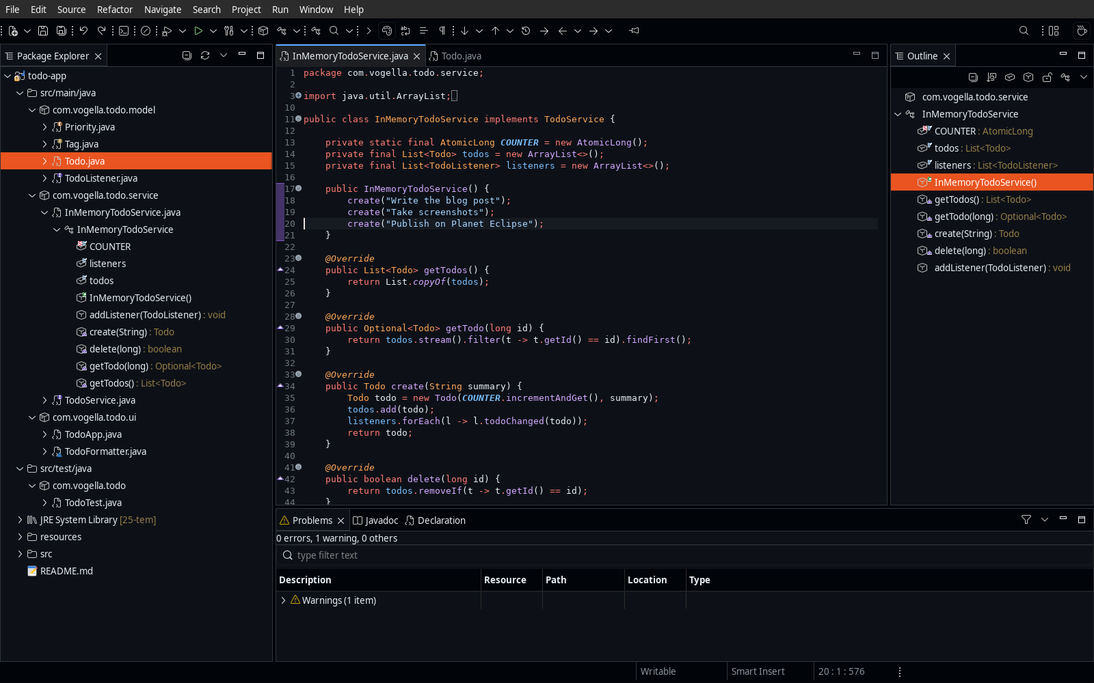Collapse all in Package Explorer toolbar
The image size is (1094, 683).
click(187, 55)
